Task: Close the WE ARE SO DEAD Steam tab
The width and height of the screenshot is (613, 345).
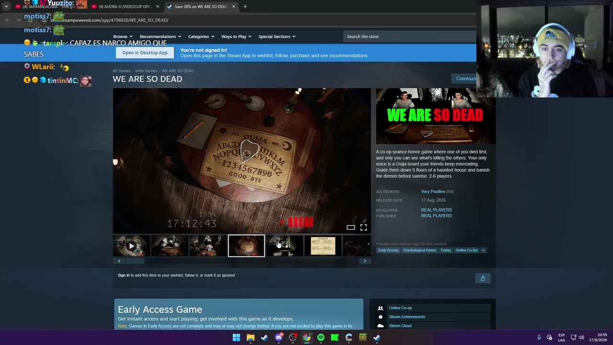Action: pyautogui.click(x=234, y=7)
